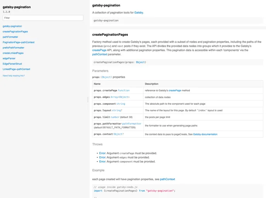
Task: Open pathFormatter type link in table
Action: pos(131,124)
